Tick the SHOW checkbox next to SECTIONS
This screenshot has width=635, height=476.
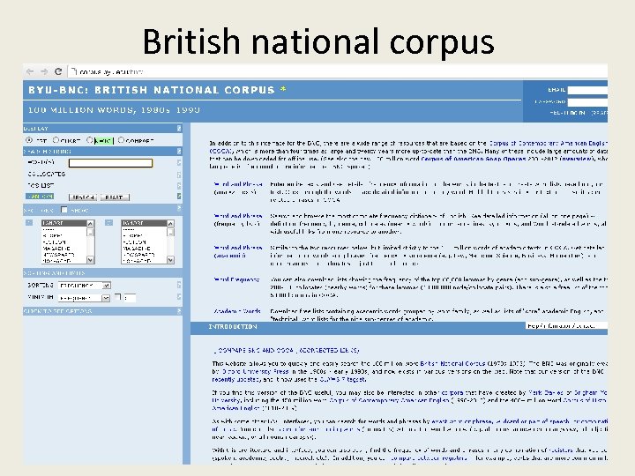[x=64, y=210]
